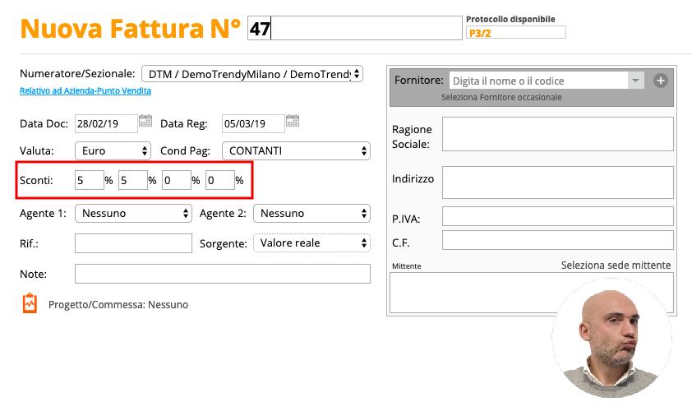The width and height of the screenshot is (692, 411).
Task: Click the Relativo ad Azienda-Punto Vendita link
Action: (85, 91)
